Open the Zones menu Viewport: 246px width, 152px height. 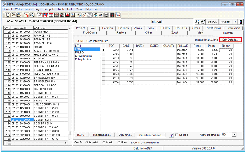28,9
